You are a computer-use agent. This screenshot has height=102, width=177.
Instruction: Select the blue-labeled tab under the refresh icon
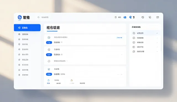[48, 83]
